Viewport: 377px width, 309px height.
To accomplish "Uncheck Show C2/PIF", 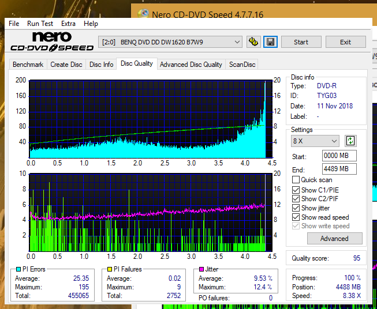I will 296,199.
